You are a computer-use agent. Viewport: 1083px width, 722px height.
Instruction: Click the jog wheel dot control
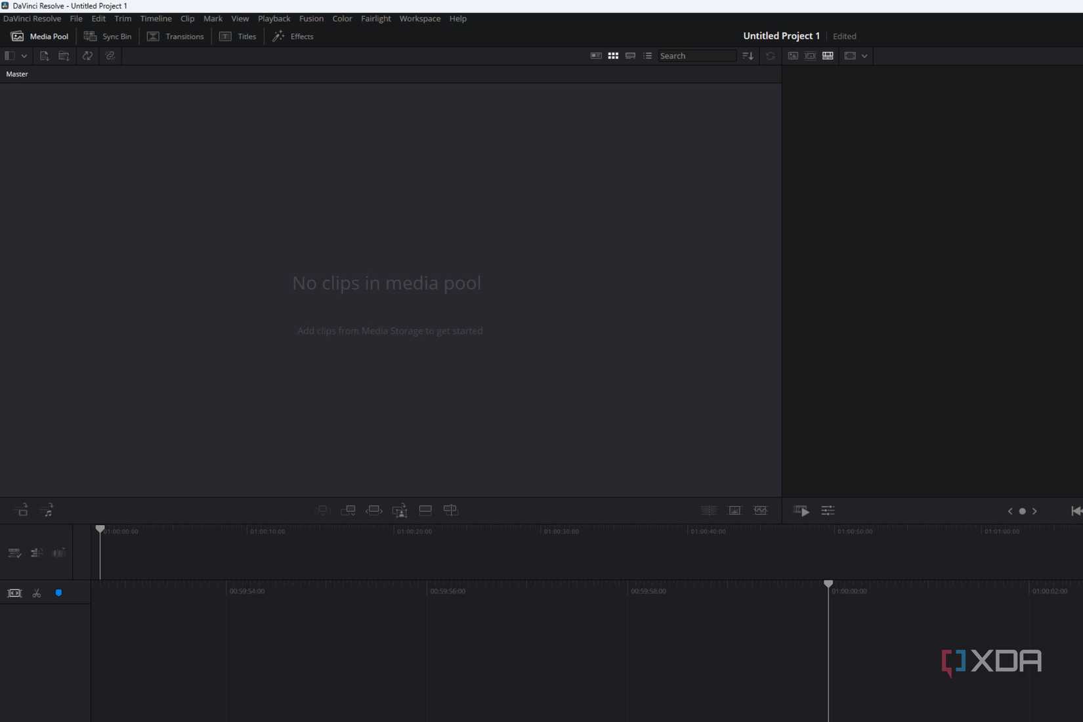1022,511
